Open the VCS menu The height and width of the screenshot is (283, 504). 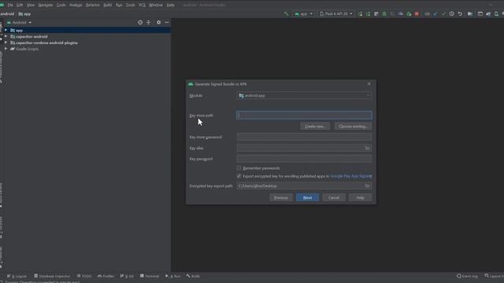pyautogui.click(x=142, y=5)
